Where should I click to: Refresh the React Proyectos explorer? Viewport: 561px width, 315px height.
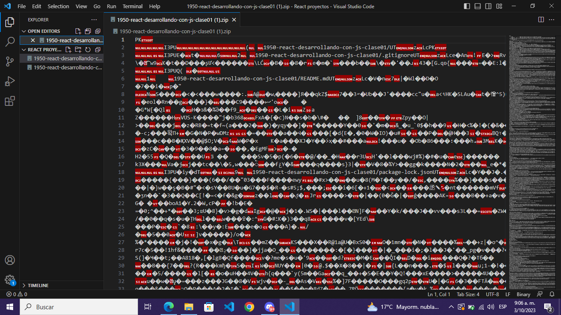[88, 50]
